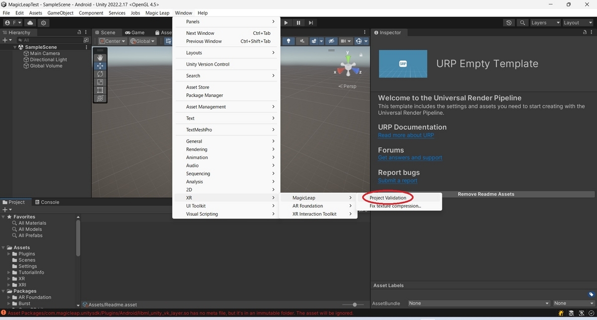Open the Global rotation dropdown

click(143, 41)
